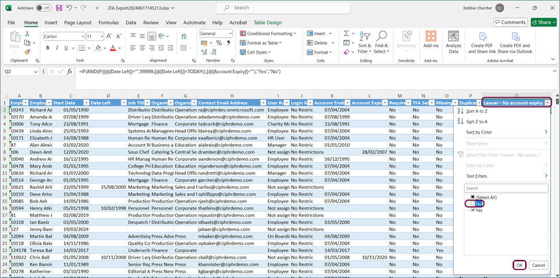Switch to the Formulas tab

point(109,22)
